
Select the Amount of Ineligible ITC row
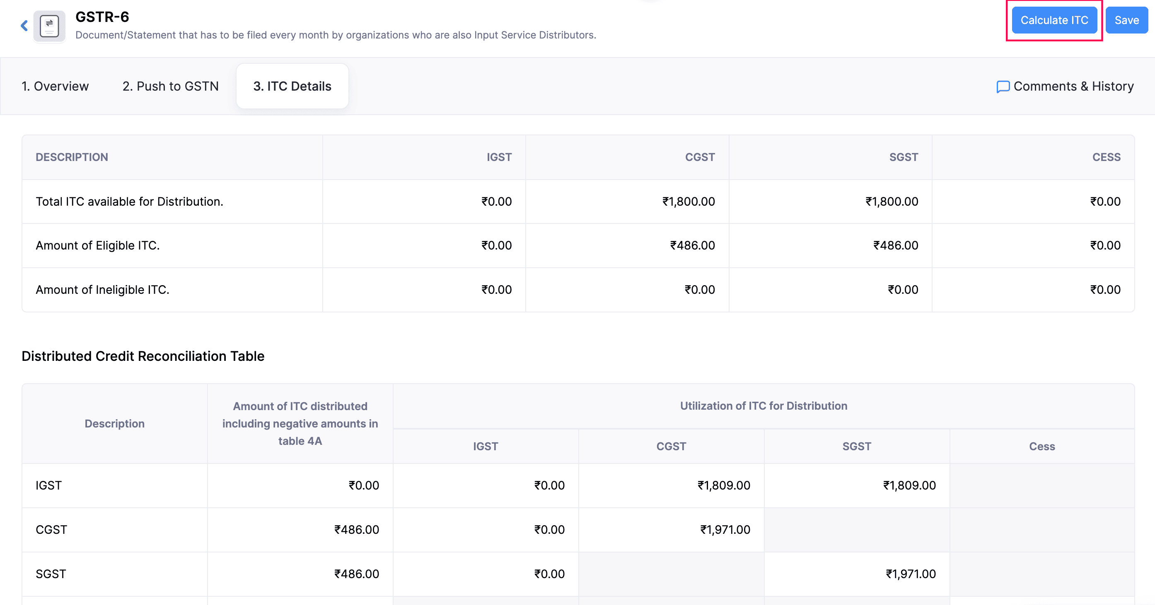point(103,289)
